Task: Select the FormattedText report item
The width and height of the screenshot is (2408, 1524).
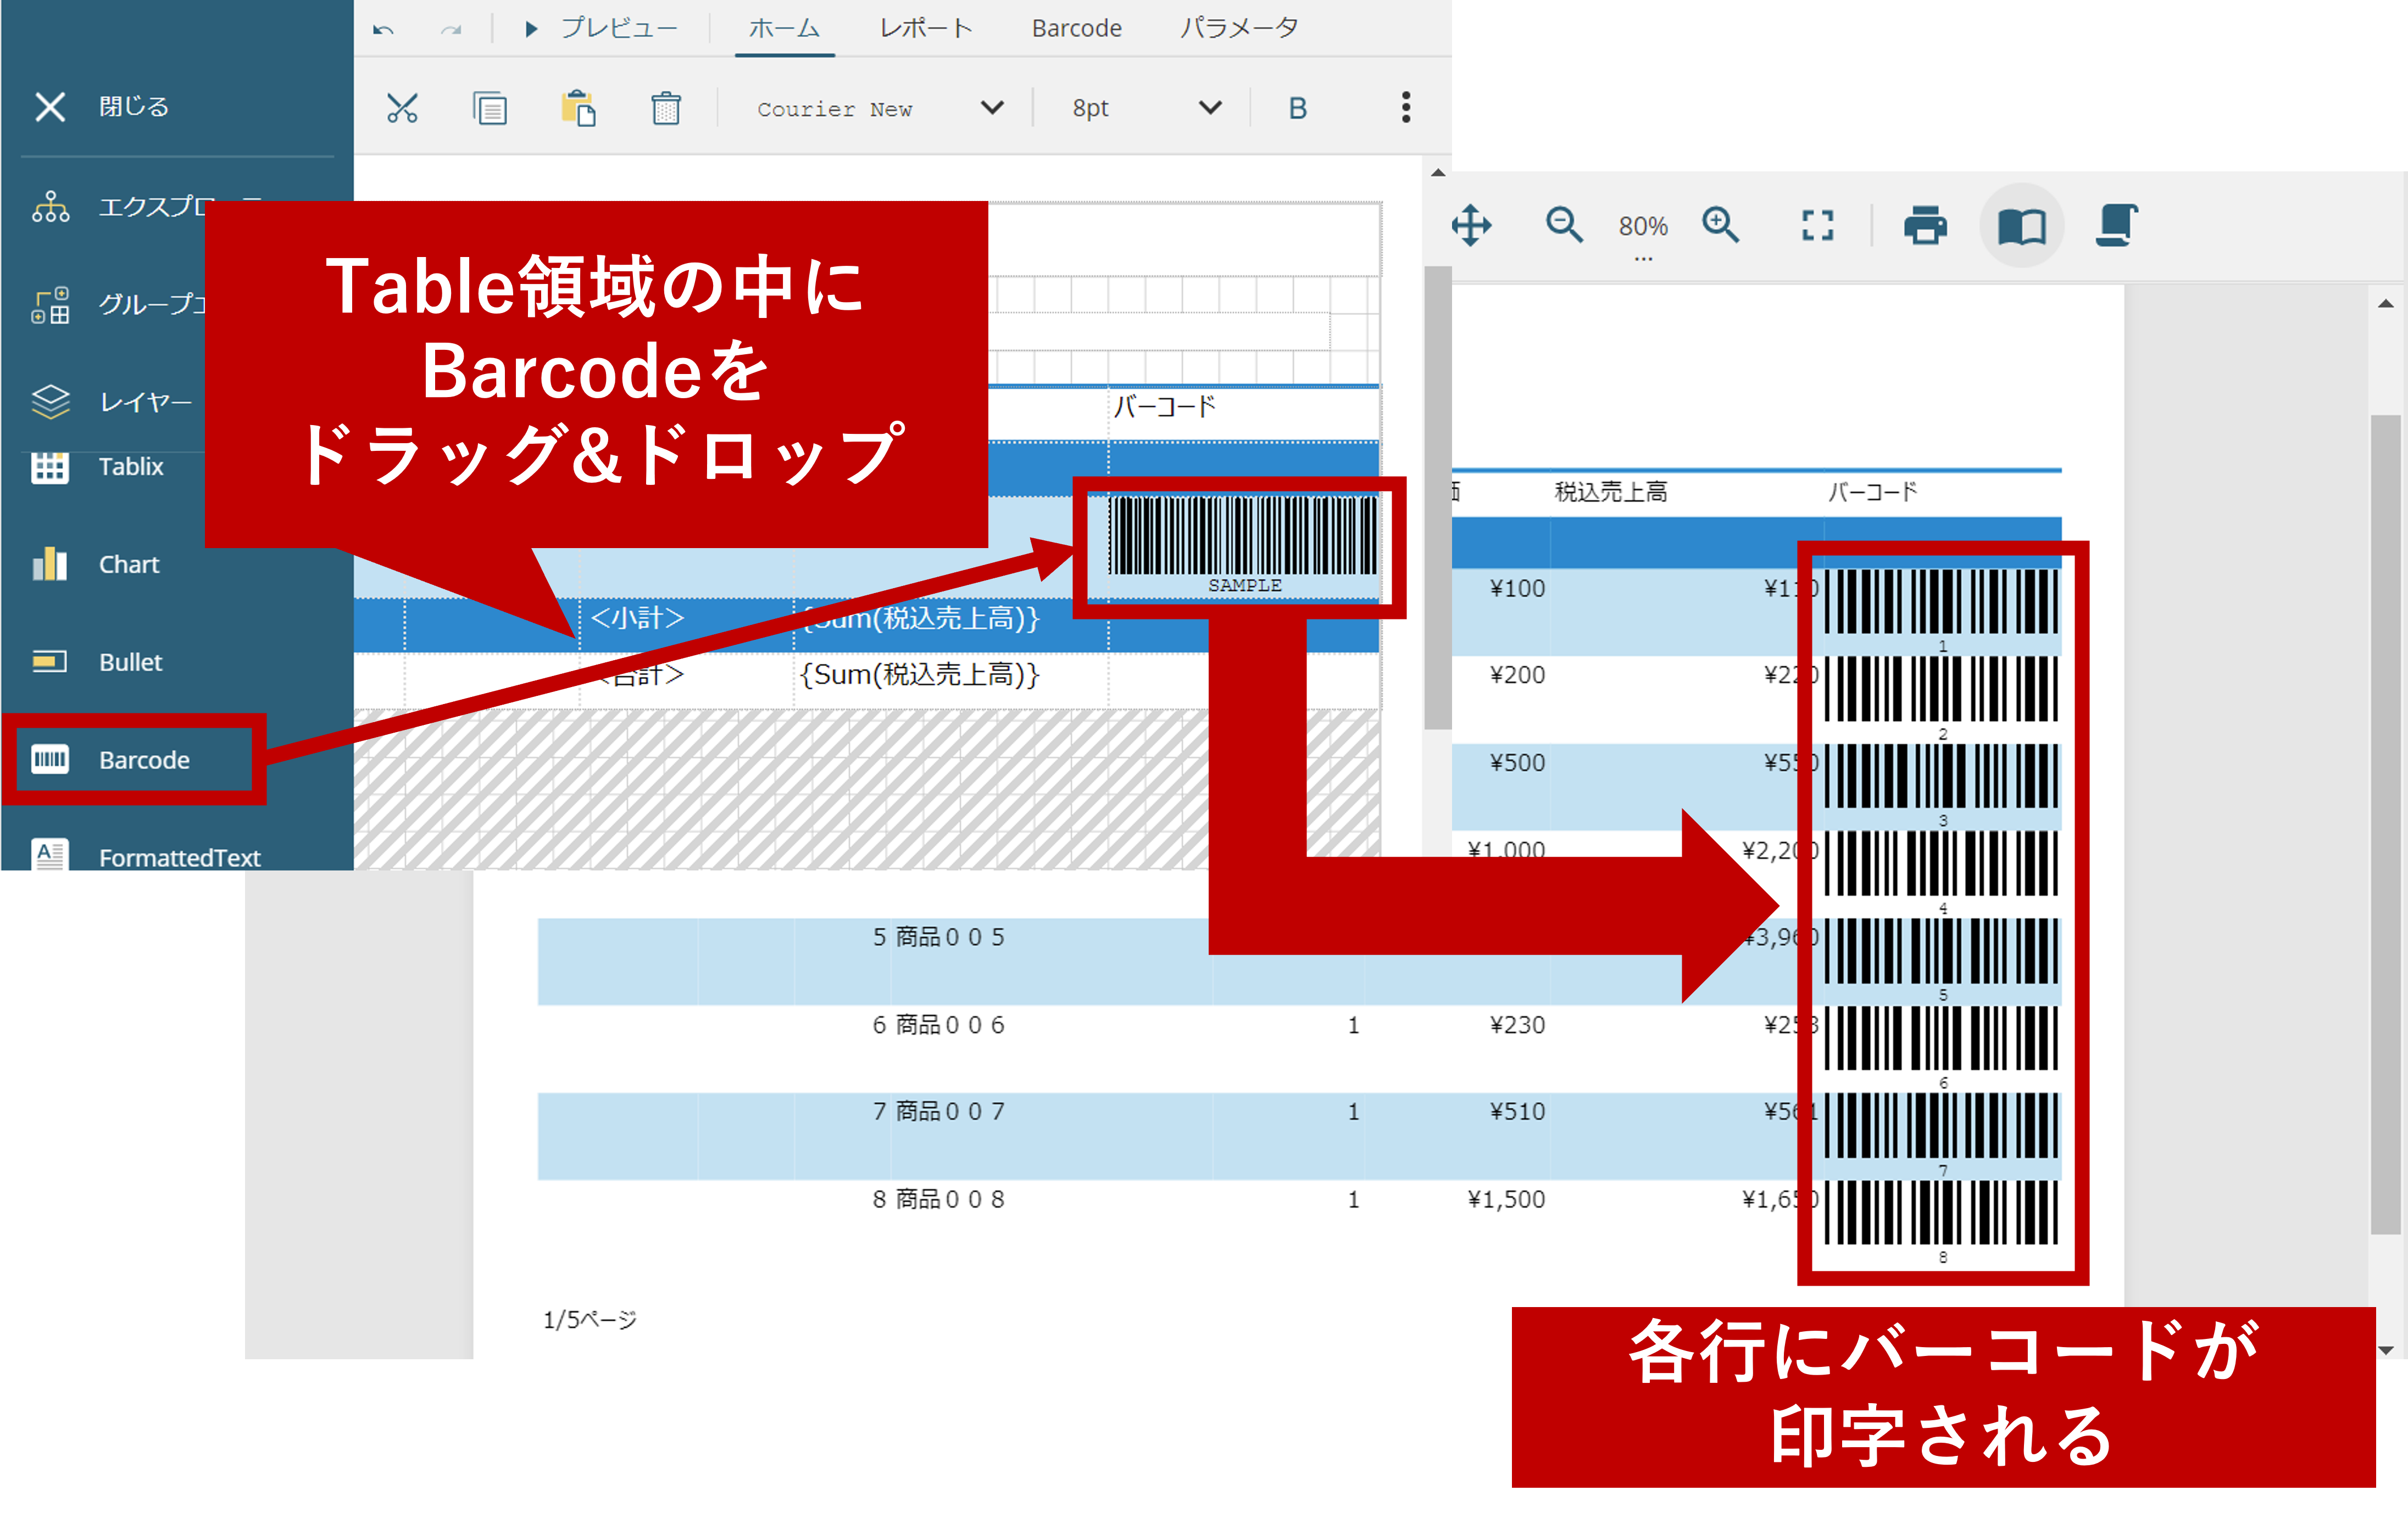Action: pyautogui.click(x=178, y=856)
